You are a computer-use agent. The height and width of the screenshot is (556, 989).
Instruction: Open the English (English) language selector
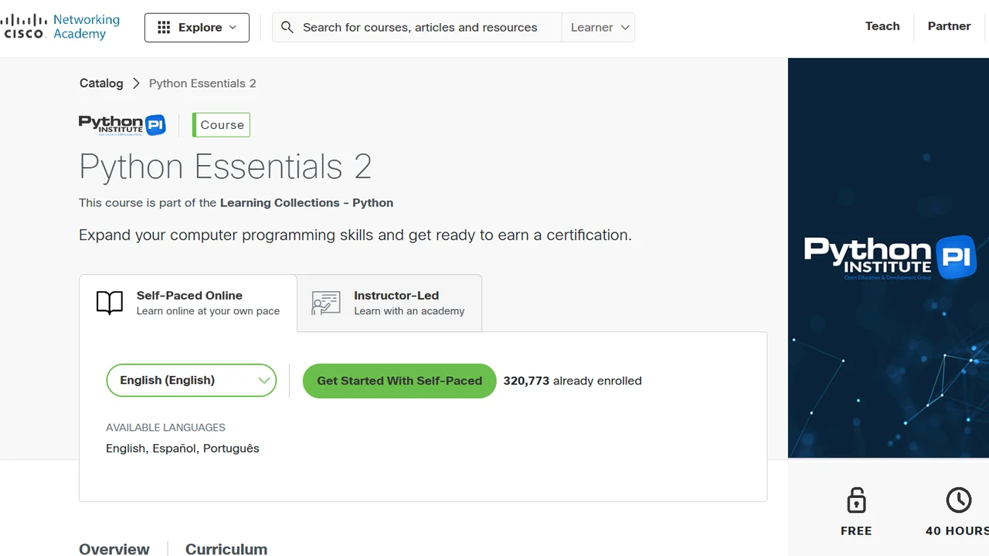coord(191,381)
